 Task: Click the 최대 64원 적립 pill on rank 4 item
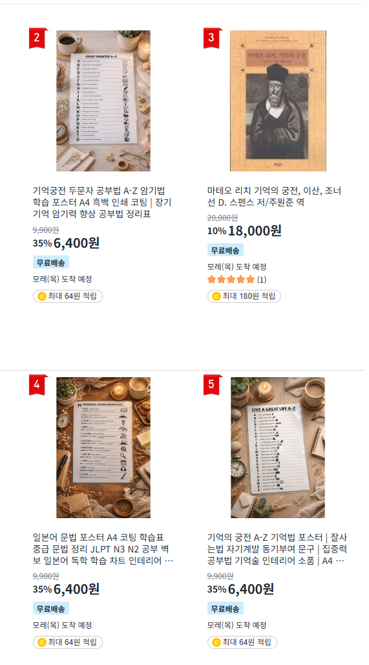click(68, 642)
